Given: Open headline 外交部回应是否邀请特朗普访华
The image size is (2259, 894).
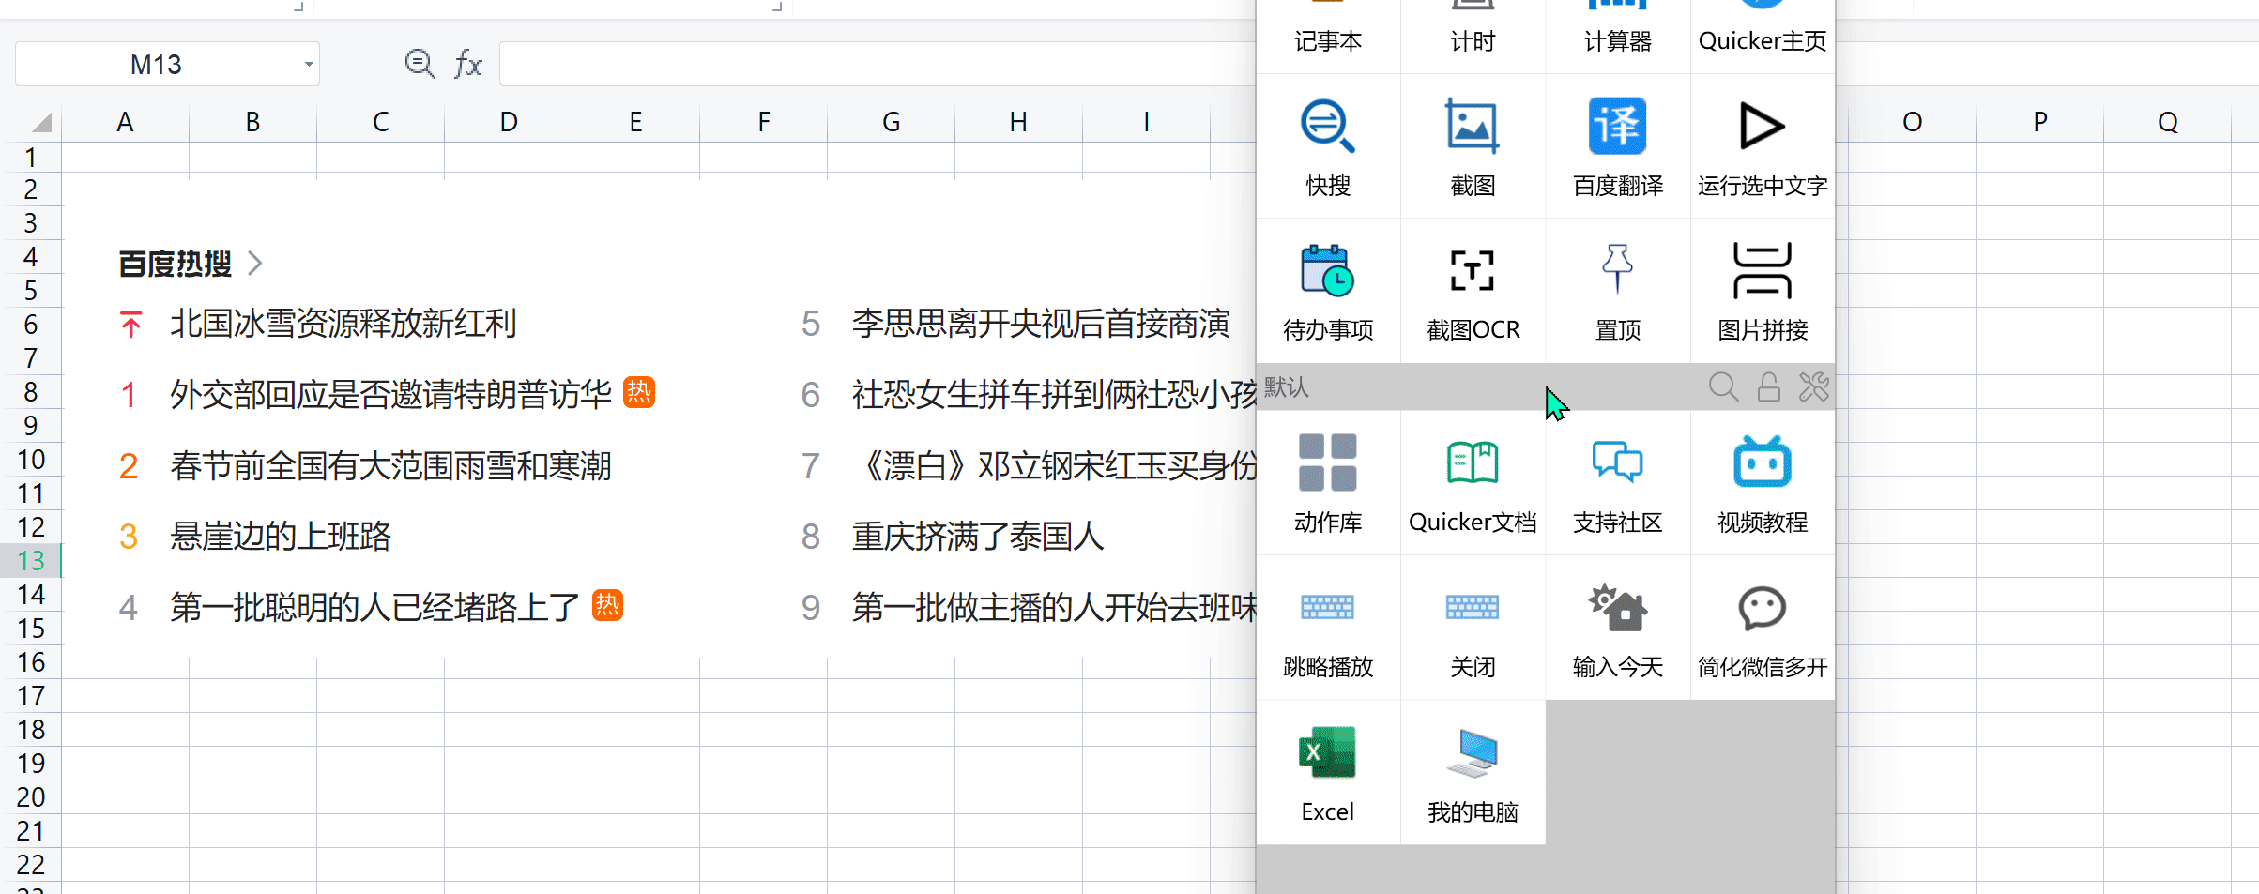Looking at the screenshot, I should 390,394.
